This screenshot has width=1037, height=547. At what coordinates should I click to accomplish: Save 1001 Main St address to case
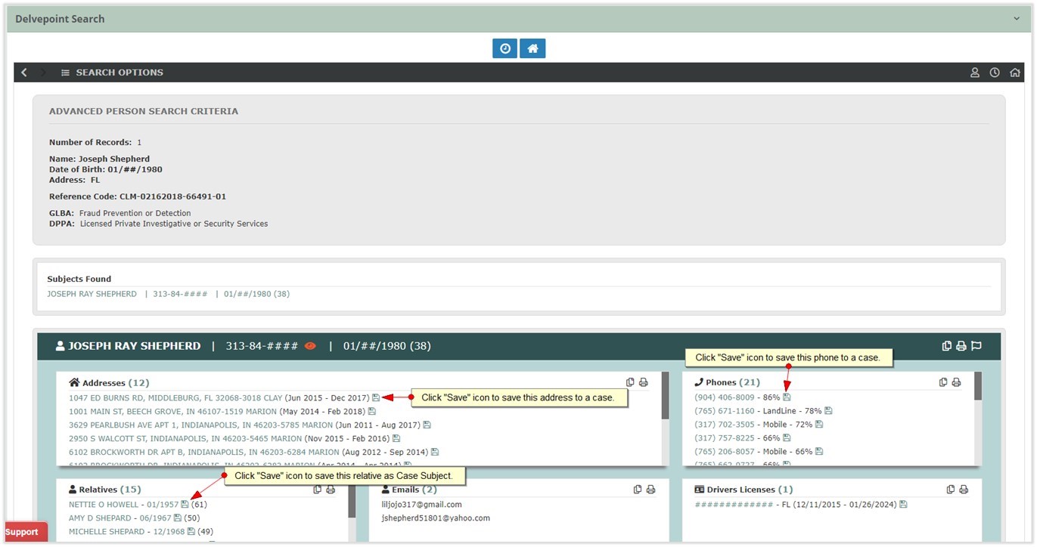coord(371,411)
